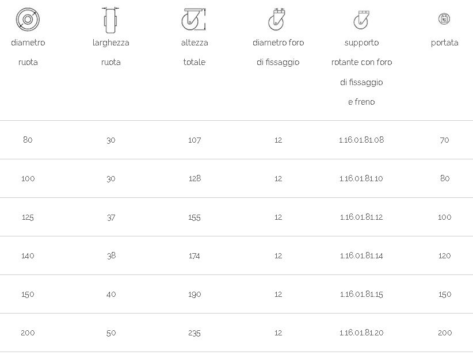Select the 'altezza totale' column header
This screenshot has width=473, height=359.
[194, 52]
